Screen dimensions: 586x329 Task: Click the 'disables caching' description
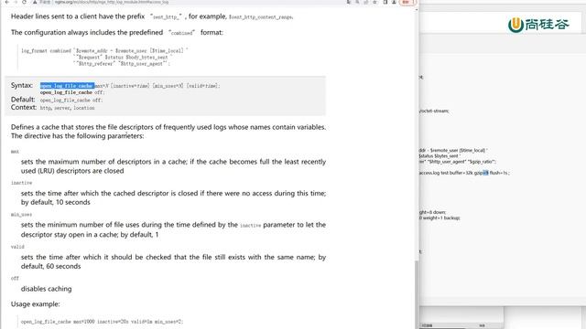47,289
